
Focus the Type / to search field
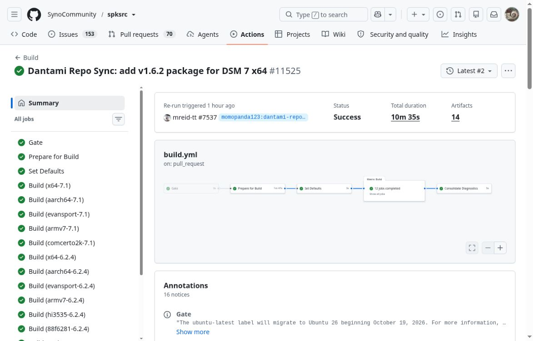point(324,15)
